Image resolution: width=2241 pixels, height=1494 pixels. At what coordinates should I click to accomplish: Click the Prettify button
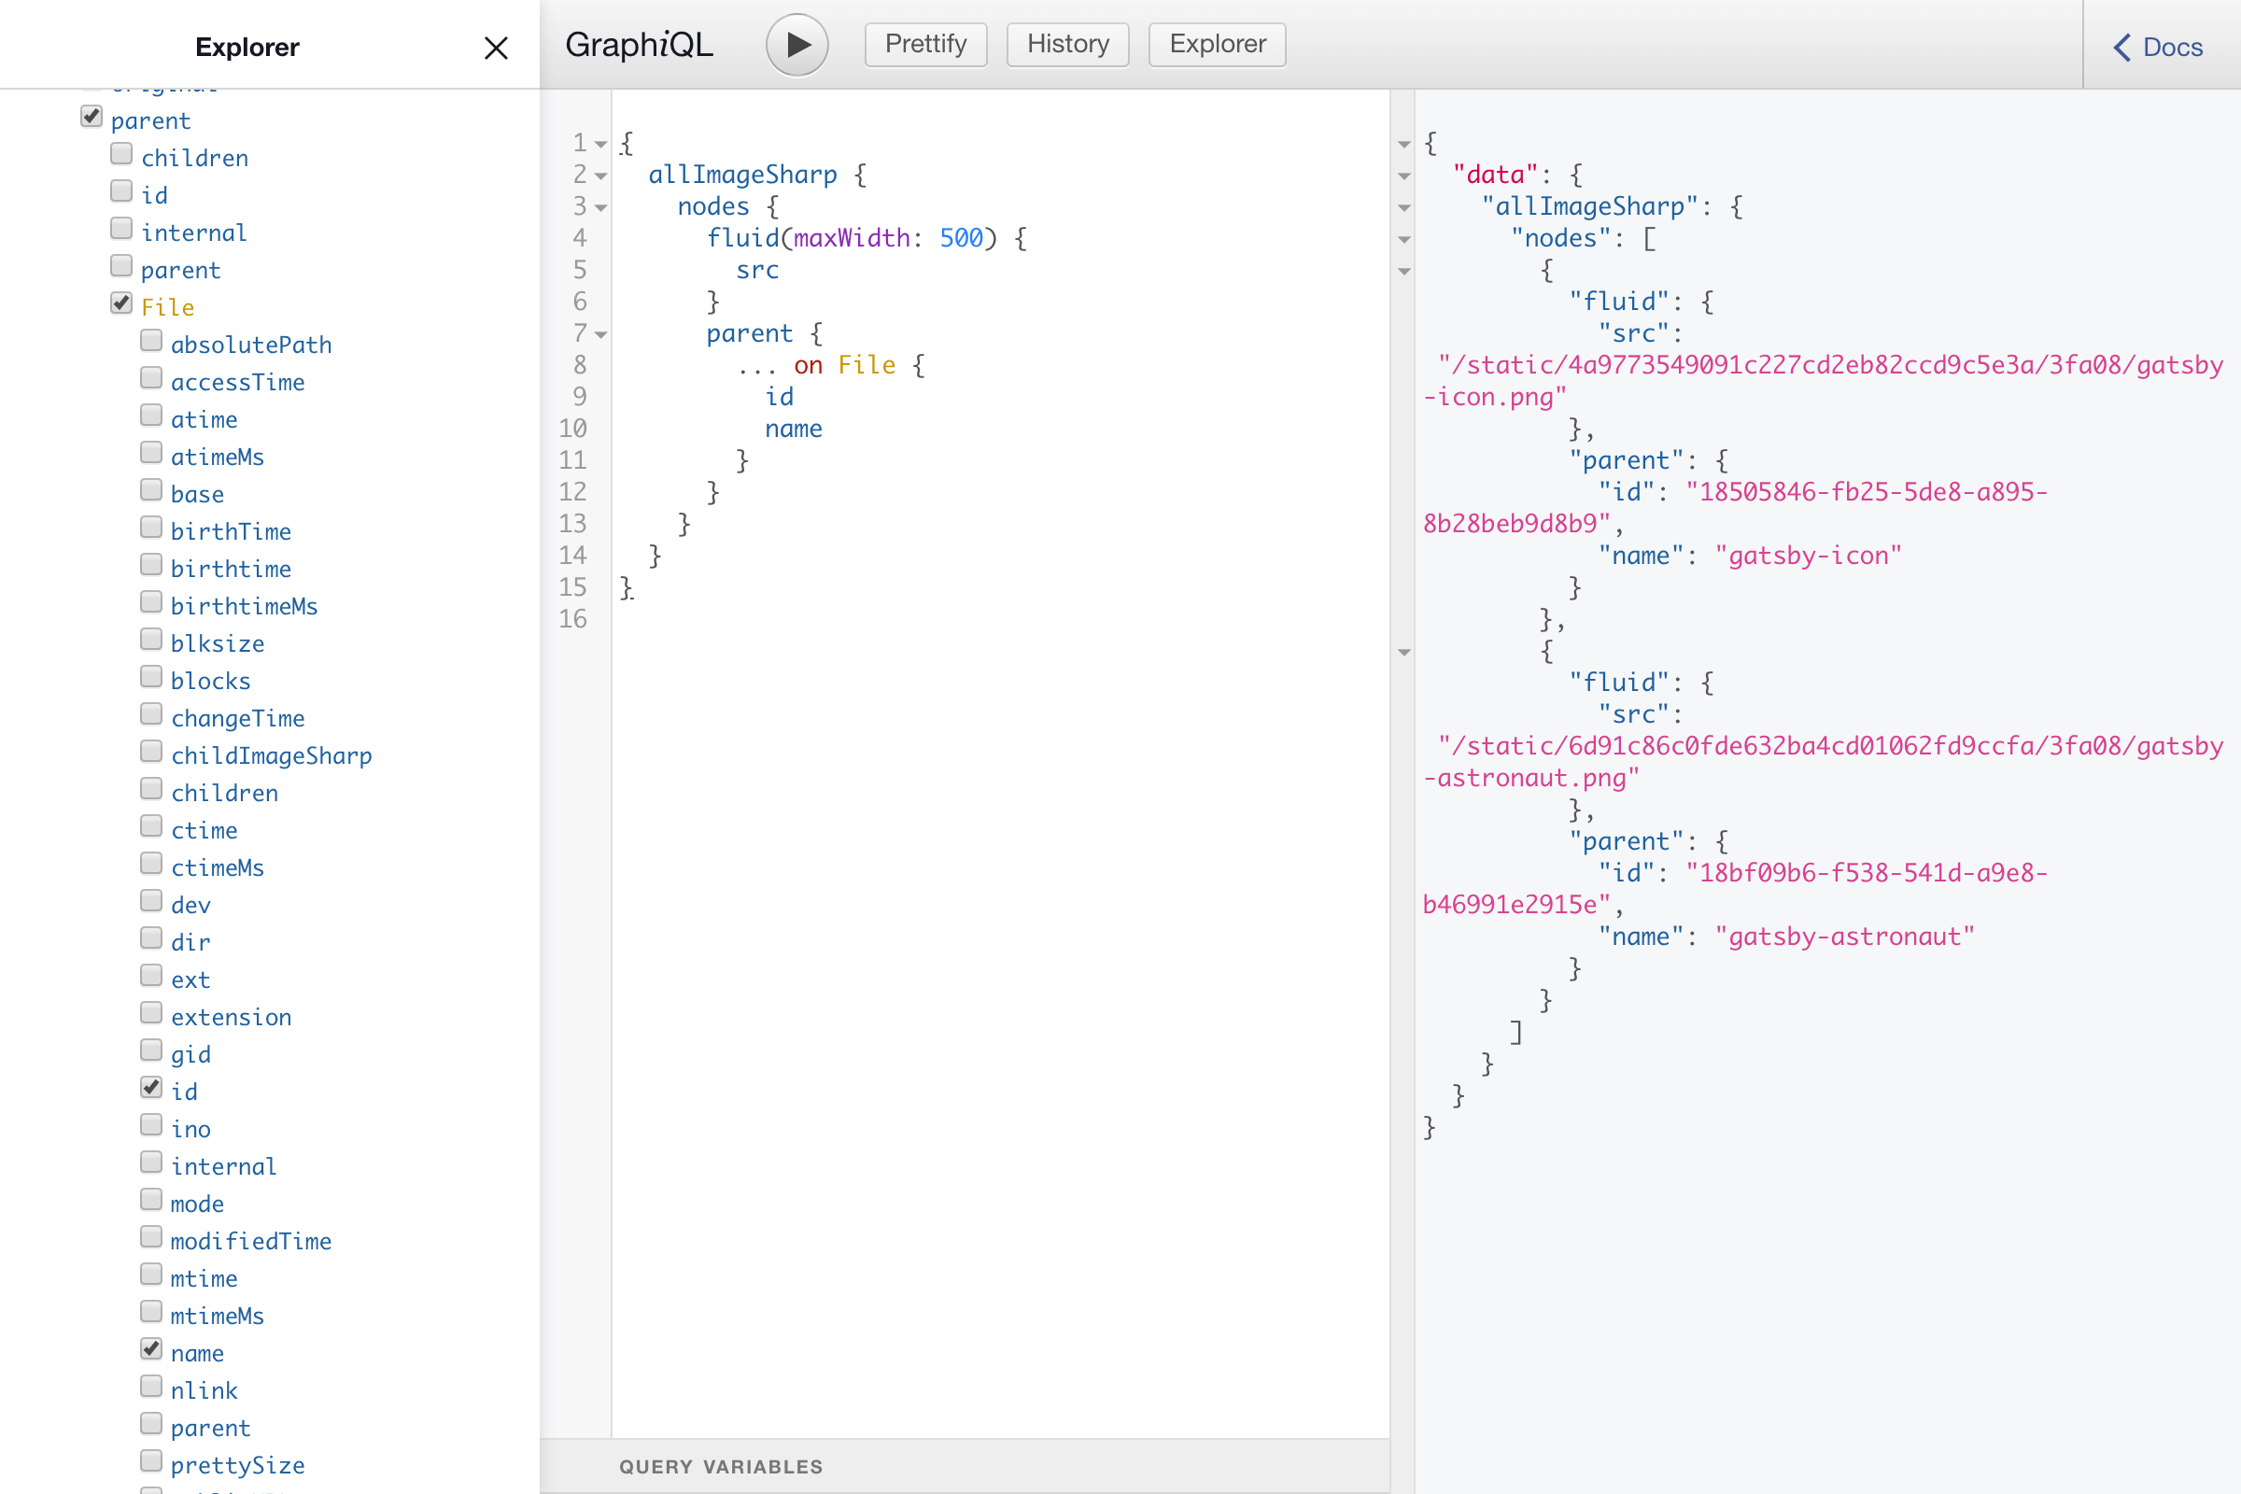[925, 45]
